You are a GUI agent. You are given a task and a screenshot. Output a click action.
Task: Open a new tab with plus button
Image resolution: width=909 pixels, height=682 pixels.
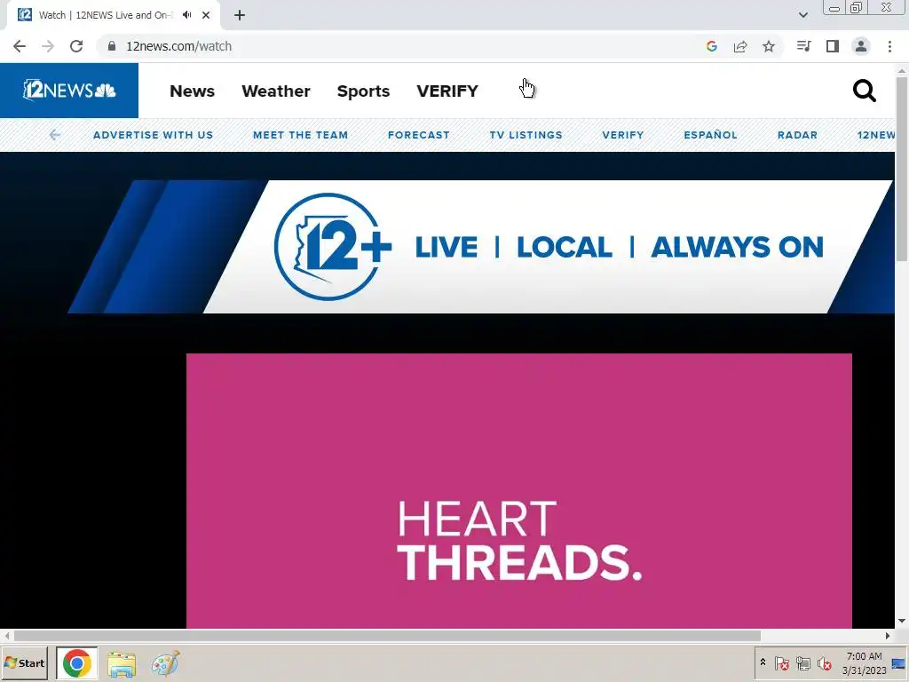click(240, 15)
